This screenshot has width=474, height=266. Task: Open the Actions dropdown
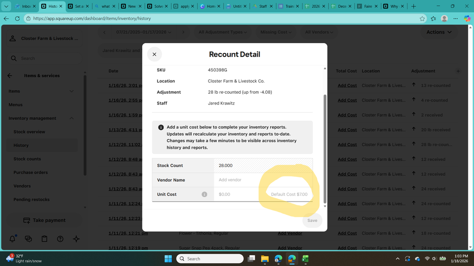tap(439, 32)
